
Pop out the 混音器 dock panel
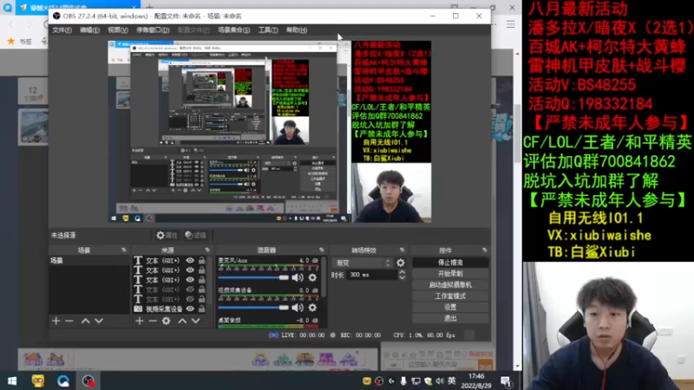coord(321,250)
